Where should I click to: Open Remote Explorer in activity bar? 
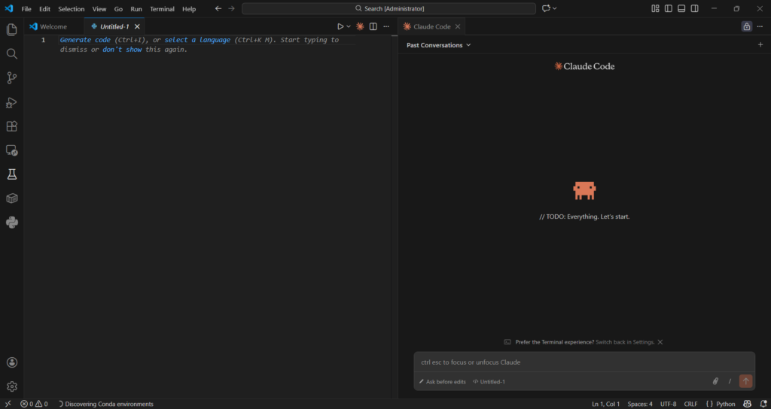point(12,150)
